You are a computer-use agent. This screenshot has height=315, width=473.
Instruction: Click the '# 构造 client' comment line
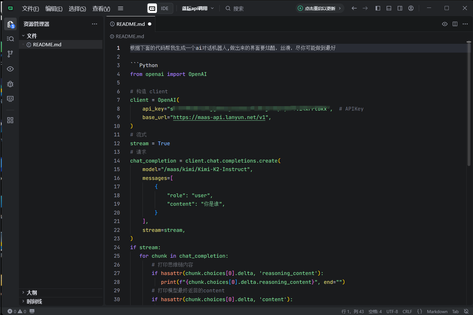click(149, 91)
